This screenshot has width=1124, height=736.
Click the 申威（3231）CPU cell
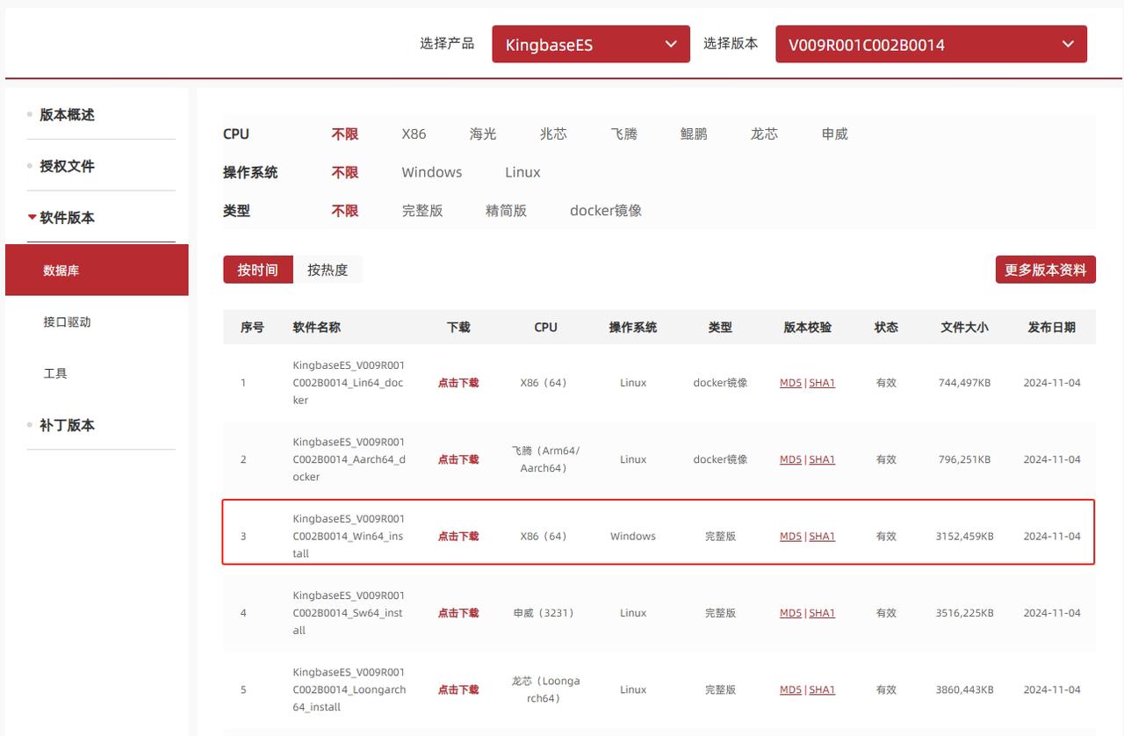pyautogui.click(x=545, y=613)
